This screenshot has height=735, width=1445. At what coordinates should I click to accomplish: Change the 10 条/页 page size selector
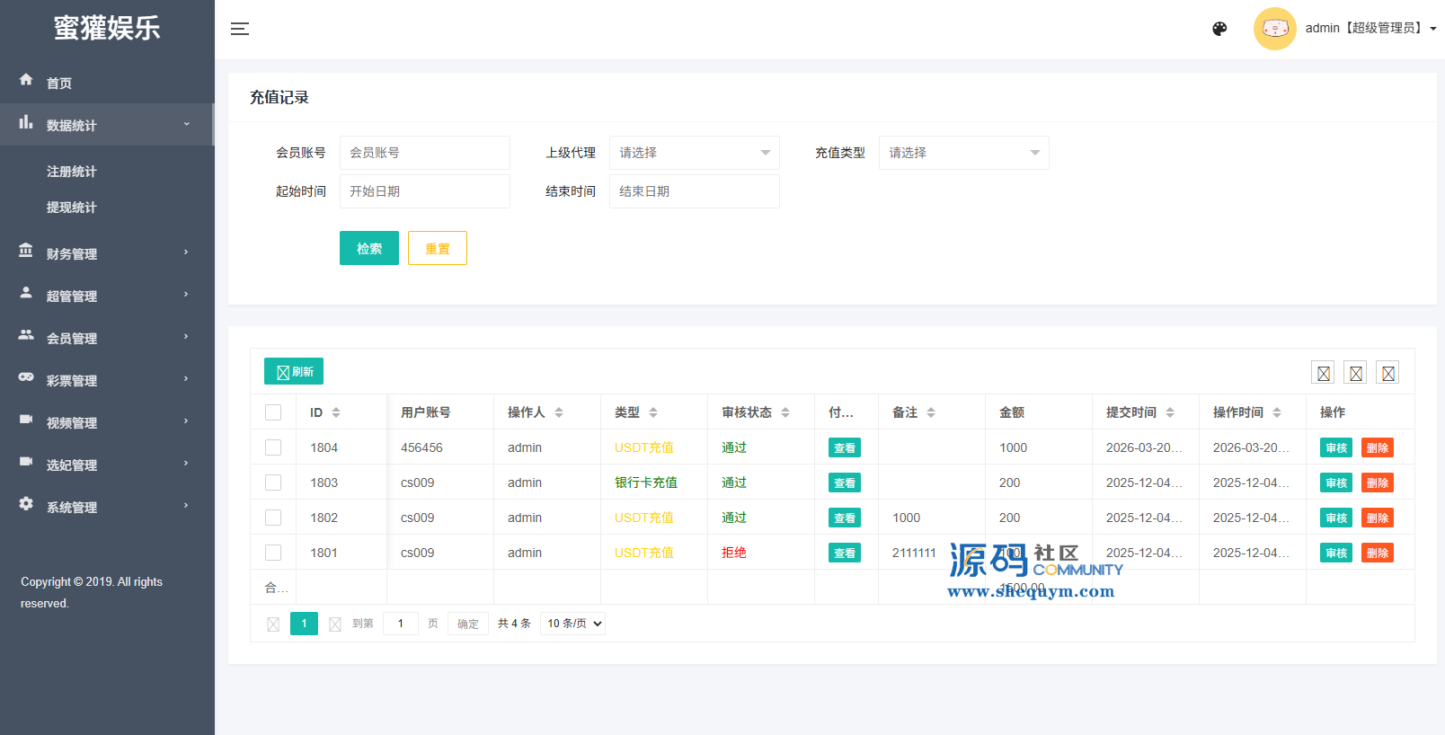click(x=572, y=624)
